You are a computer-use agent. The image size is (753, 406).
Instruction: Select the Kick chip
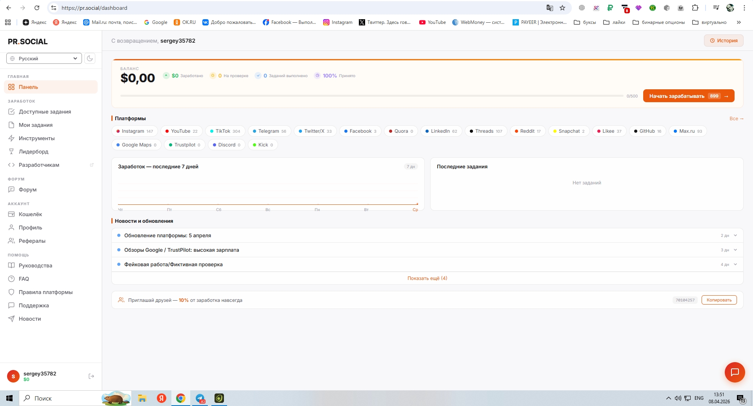click(263, 145)
